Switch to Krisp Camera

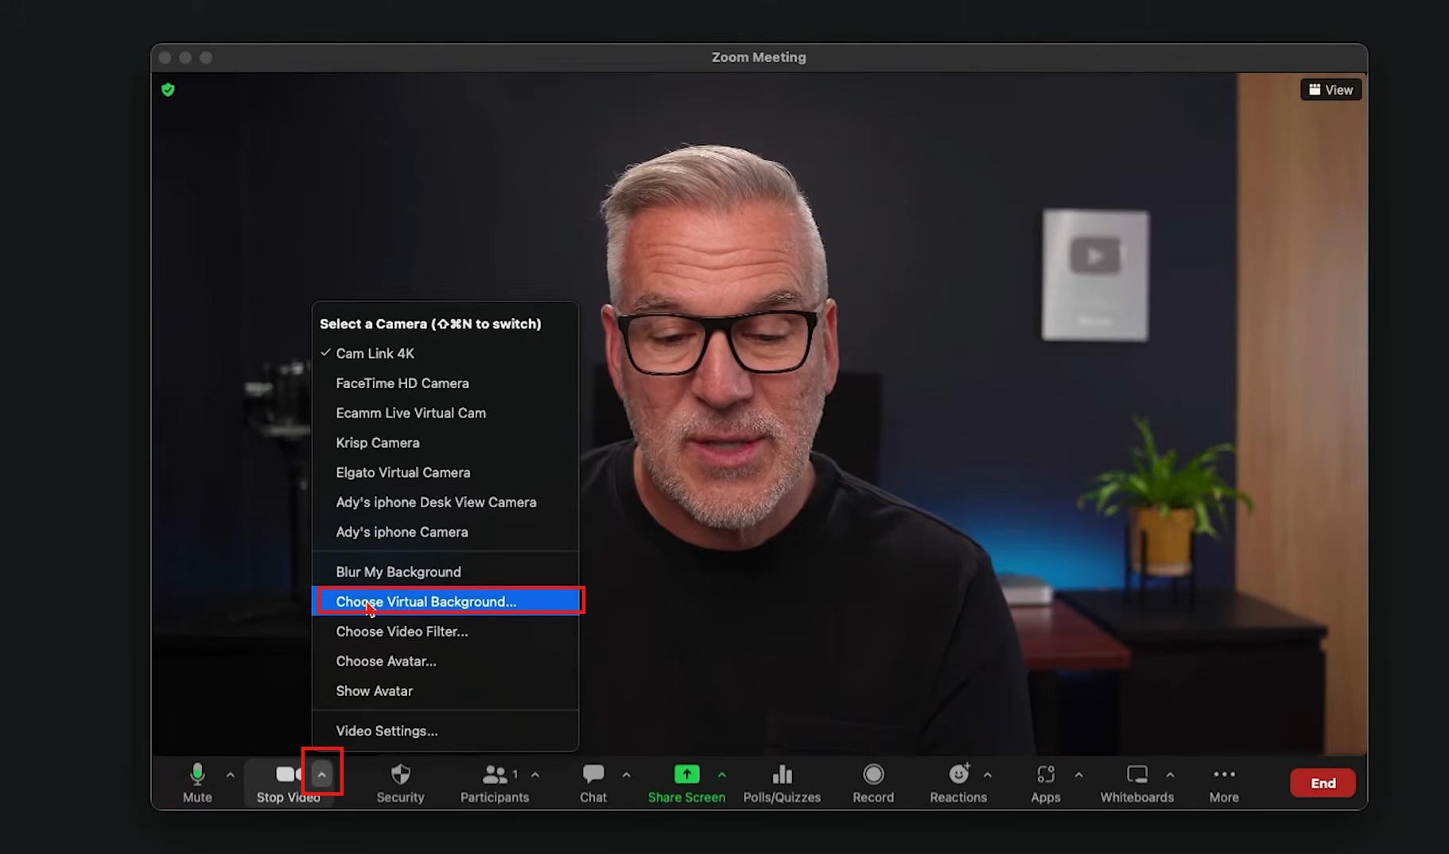tap(445, 443)
